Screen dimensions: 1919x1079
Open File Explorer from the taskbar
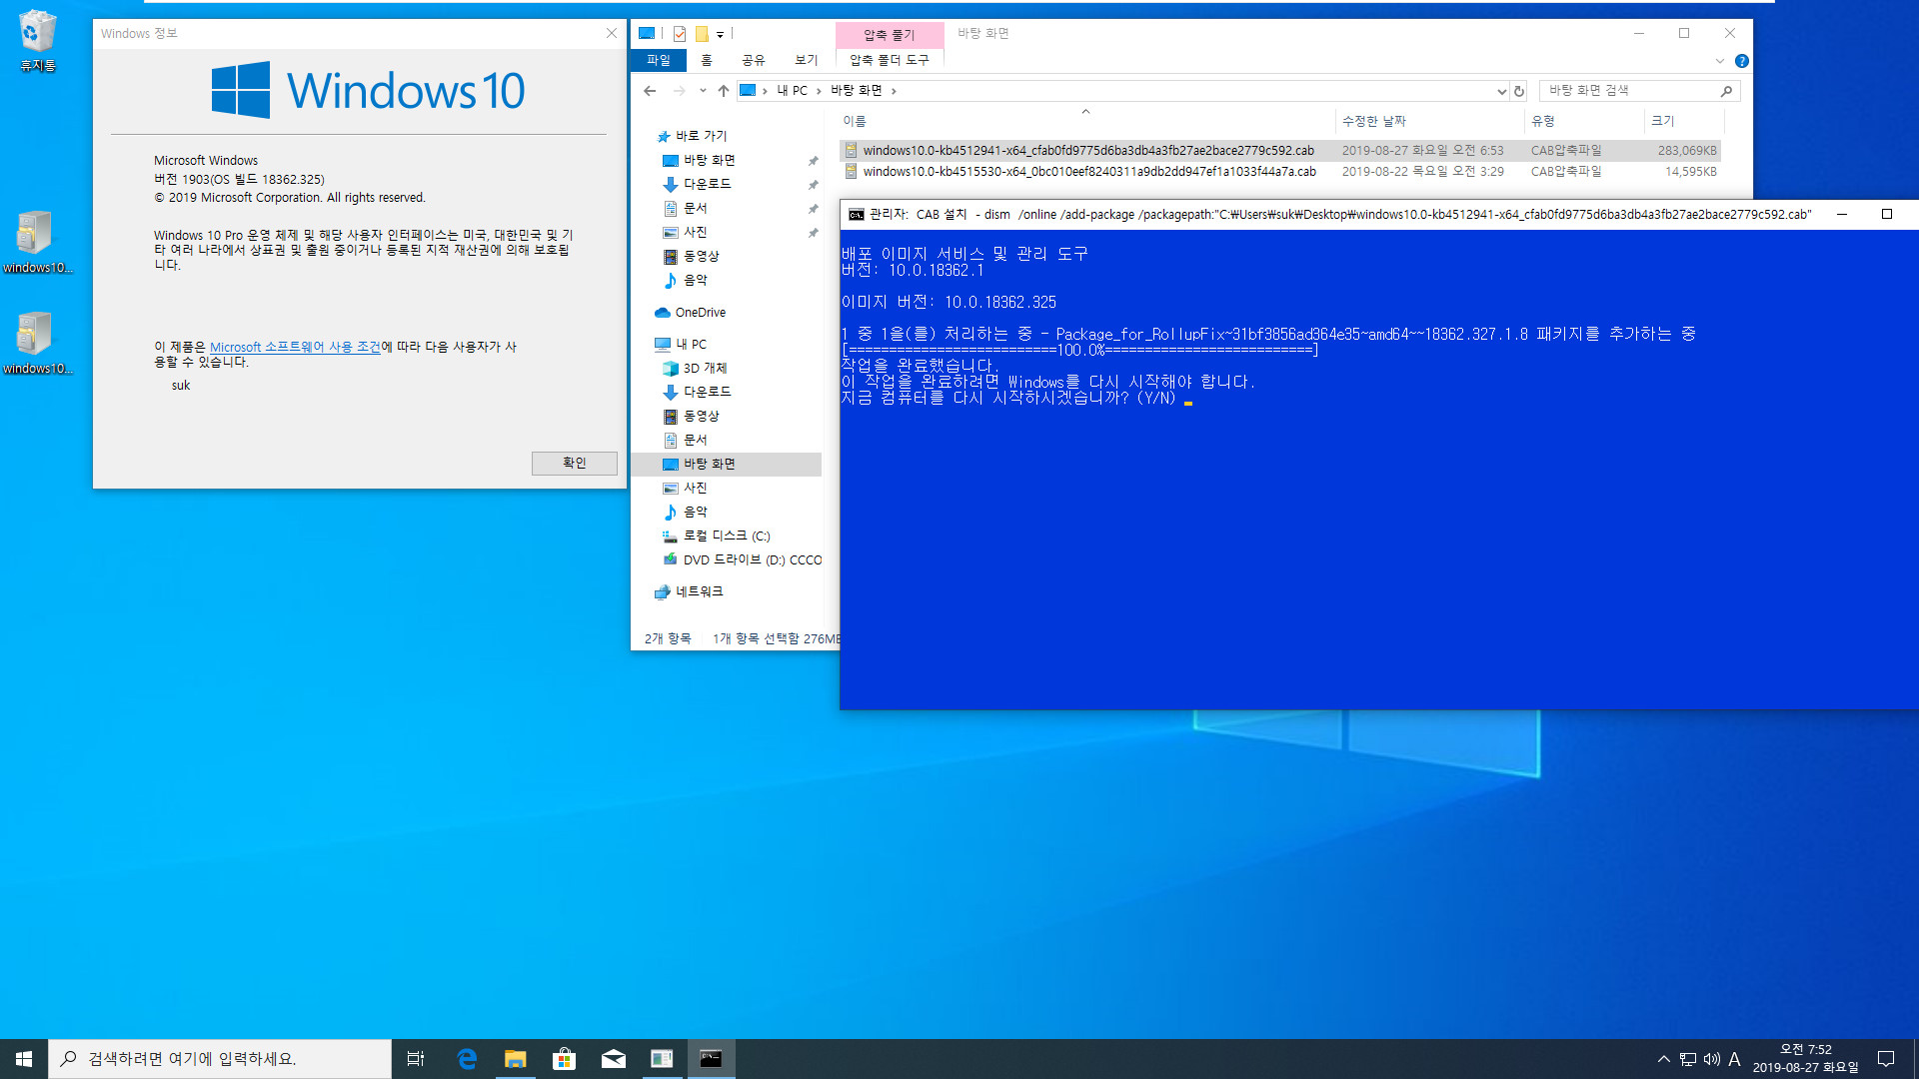point(516,1059)
